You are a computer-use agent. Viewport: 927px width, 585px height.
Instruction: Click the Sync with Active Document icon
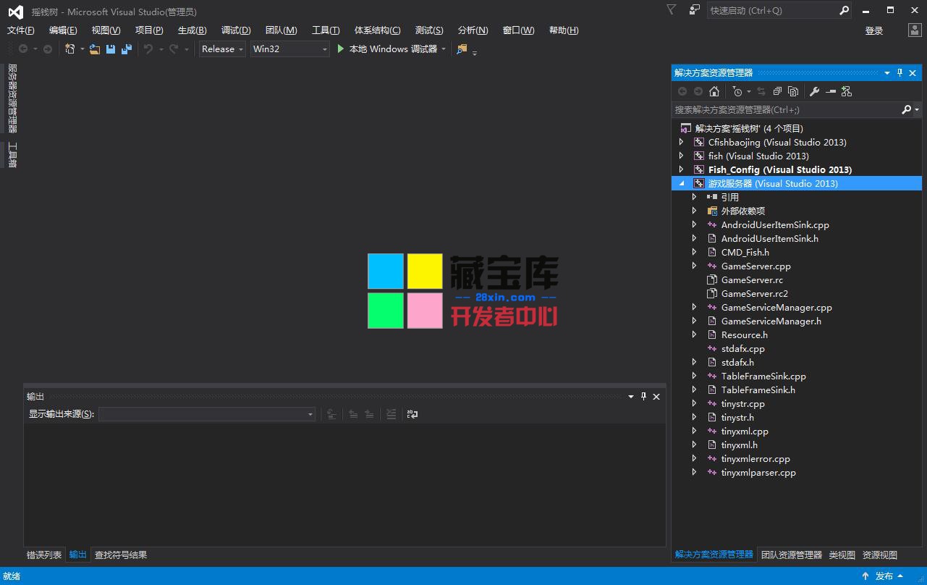tap(761, 91)
